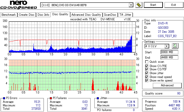The image size is (184, 112).
Task: Toggle Show write speed checkbox
Action: click(x=147, y=81)
